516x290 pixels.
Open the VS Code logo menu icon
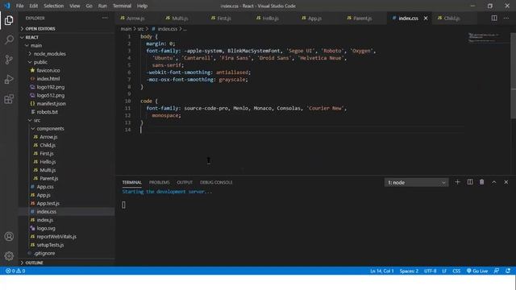(x=7, y=6)
